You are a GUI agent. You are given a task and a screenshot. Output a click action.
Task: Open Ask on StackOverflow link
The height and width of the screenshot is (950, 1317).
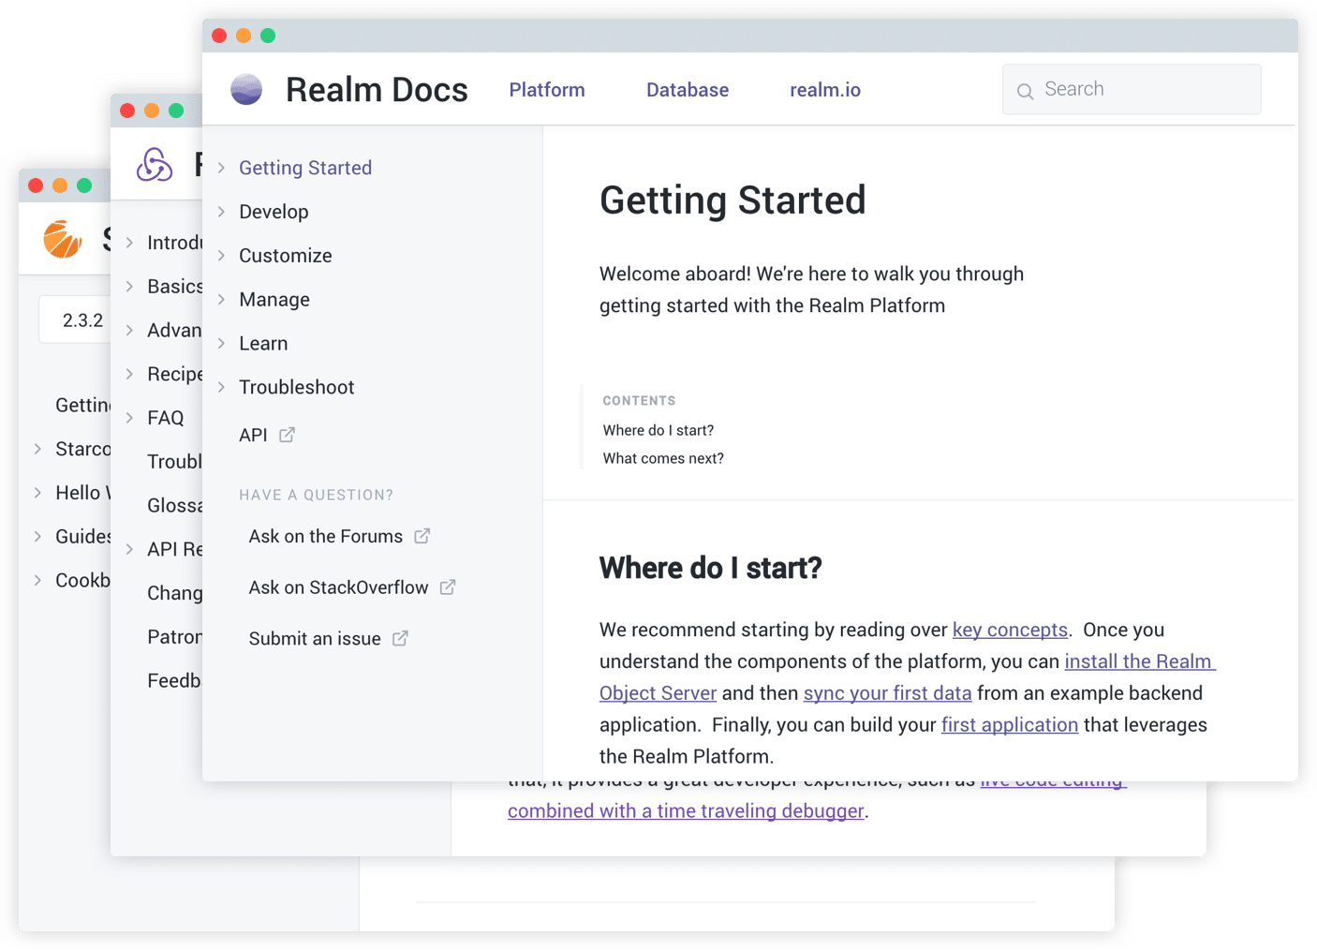[x=339, y=587]
